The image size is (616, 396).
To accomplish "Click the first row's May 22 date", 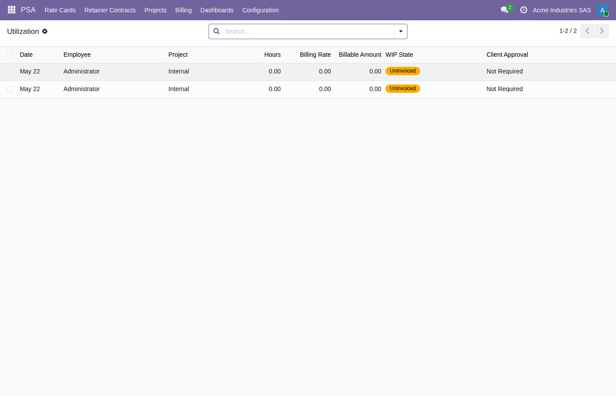I will coord(30,71).
